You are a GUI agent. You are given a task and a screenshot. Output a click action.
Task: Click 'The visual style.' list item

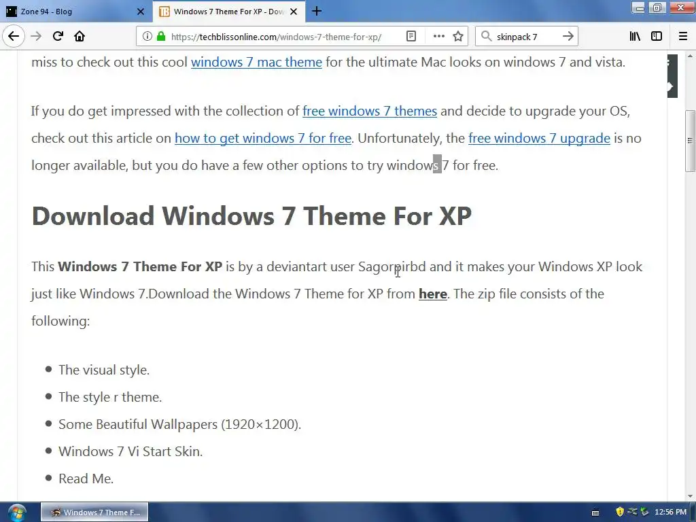[x=104, y=370]
